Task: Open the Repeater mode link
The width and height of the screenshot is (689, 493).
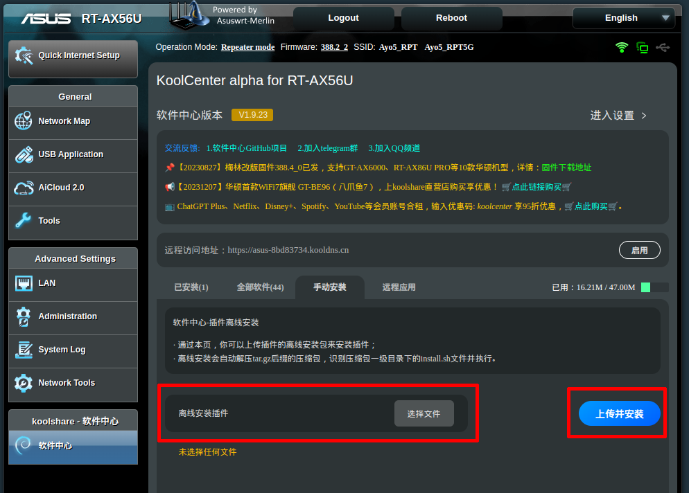Action: (248, 47)
